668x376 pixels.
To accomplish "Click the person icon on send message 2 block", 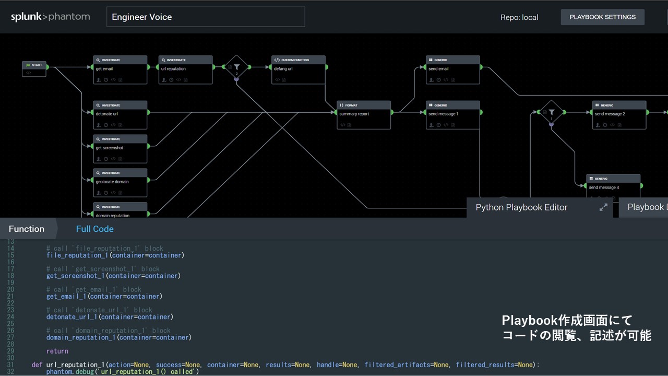I will click(597, 125).
